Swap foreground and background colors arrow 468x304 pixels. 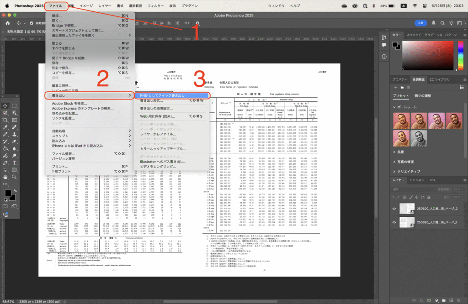pyautogui.click(x=15, y=191)
